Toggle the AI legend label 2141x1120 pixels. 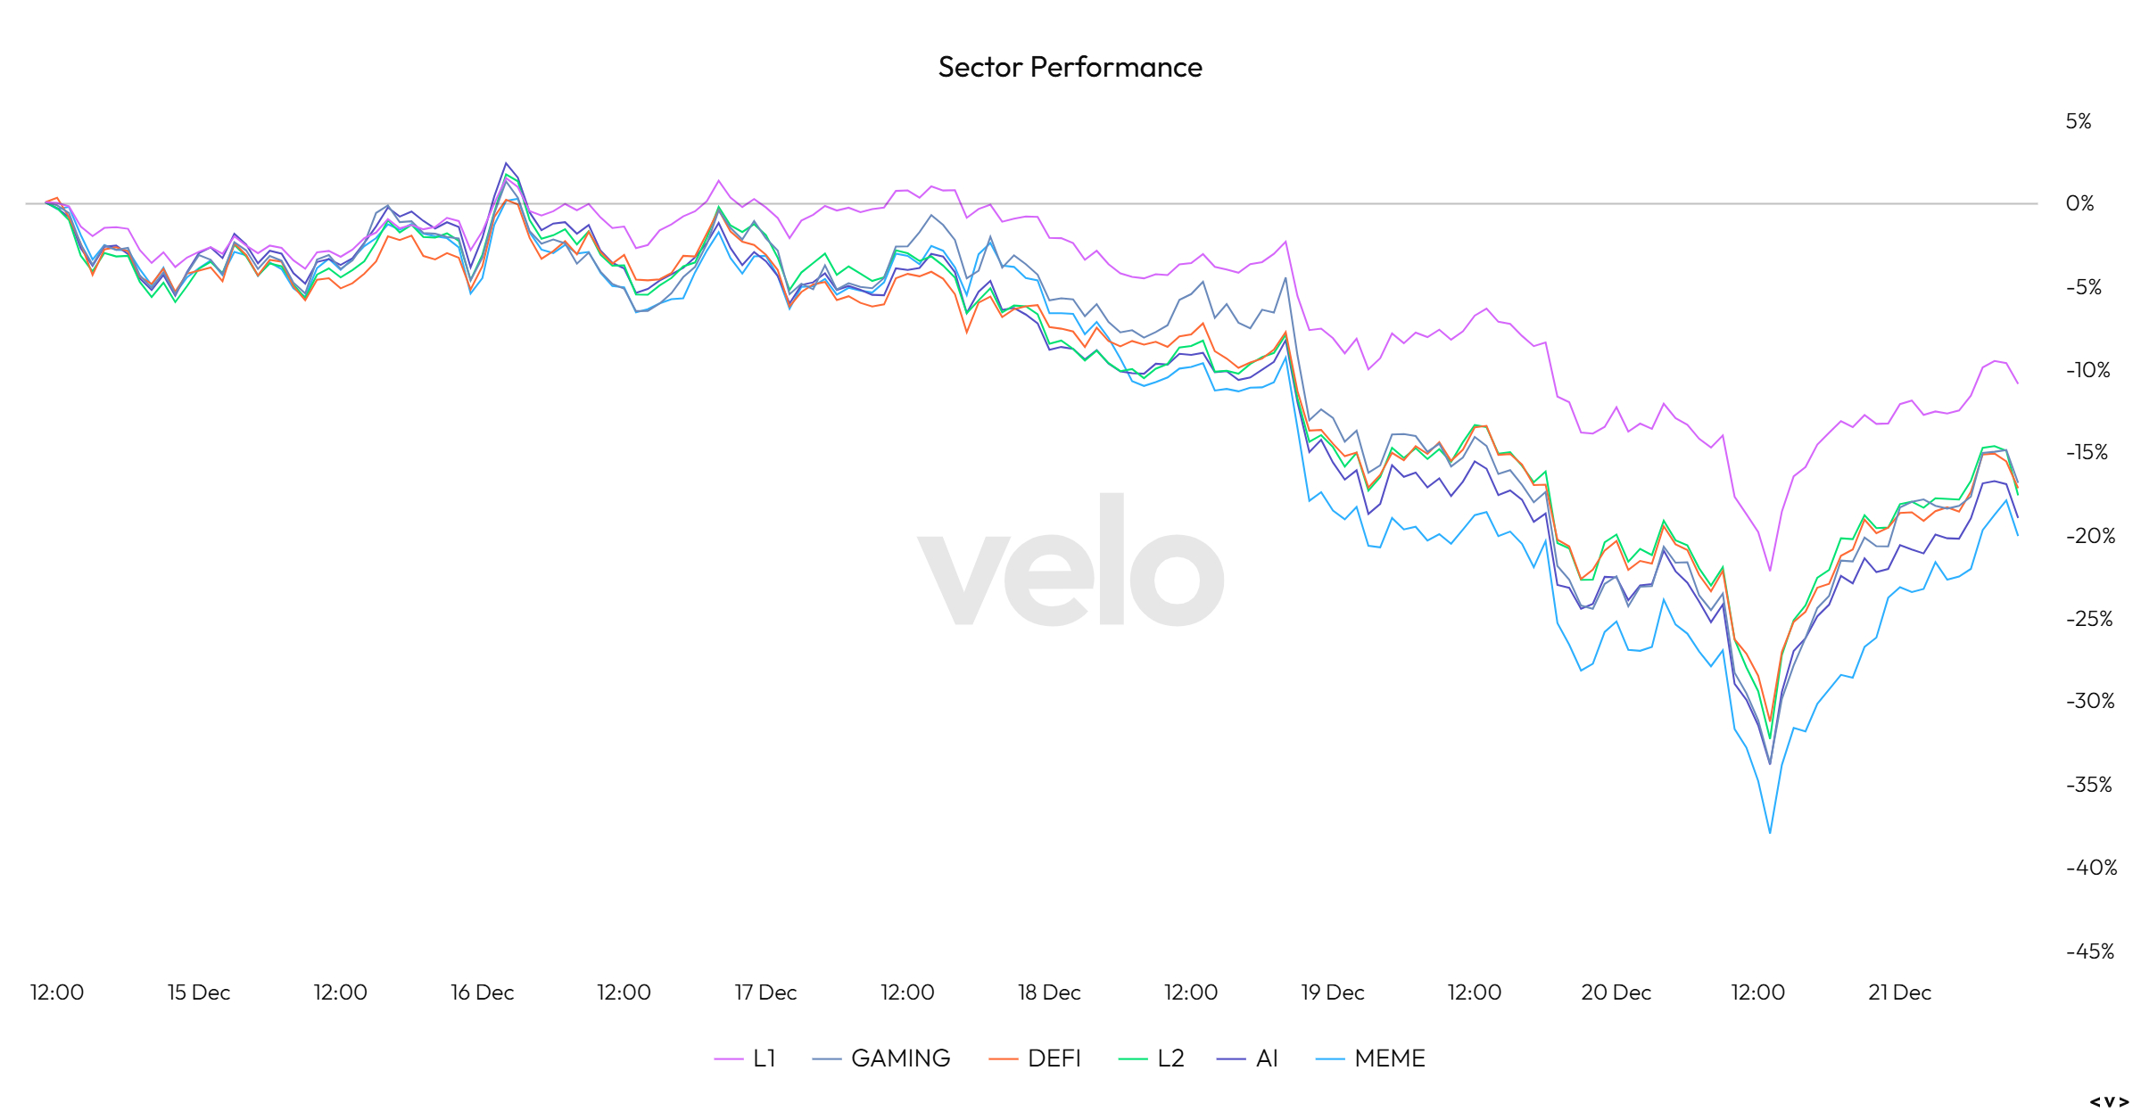[1267, 1058]
